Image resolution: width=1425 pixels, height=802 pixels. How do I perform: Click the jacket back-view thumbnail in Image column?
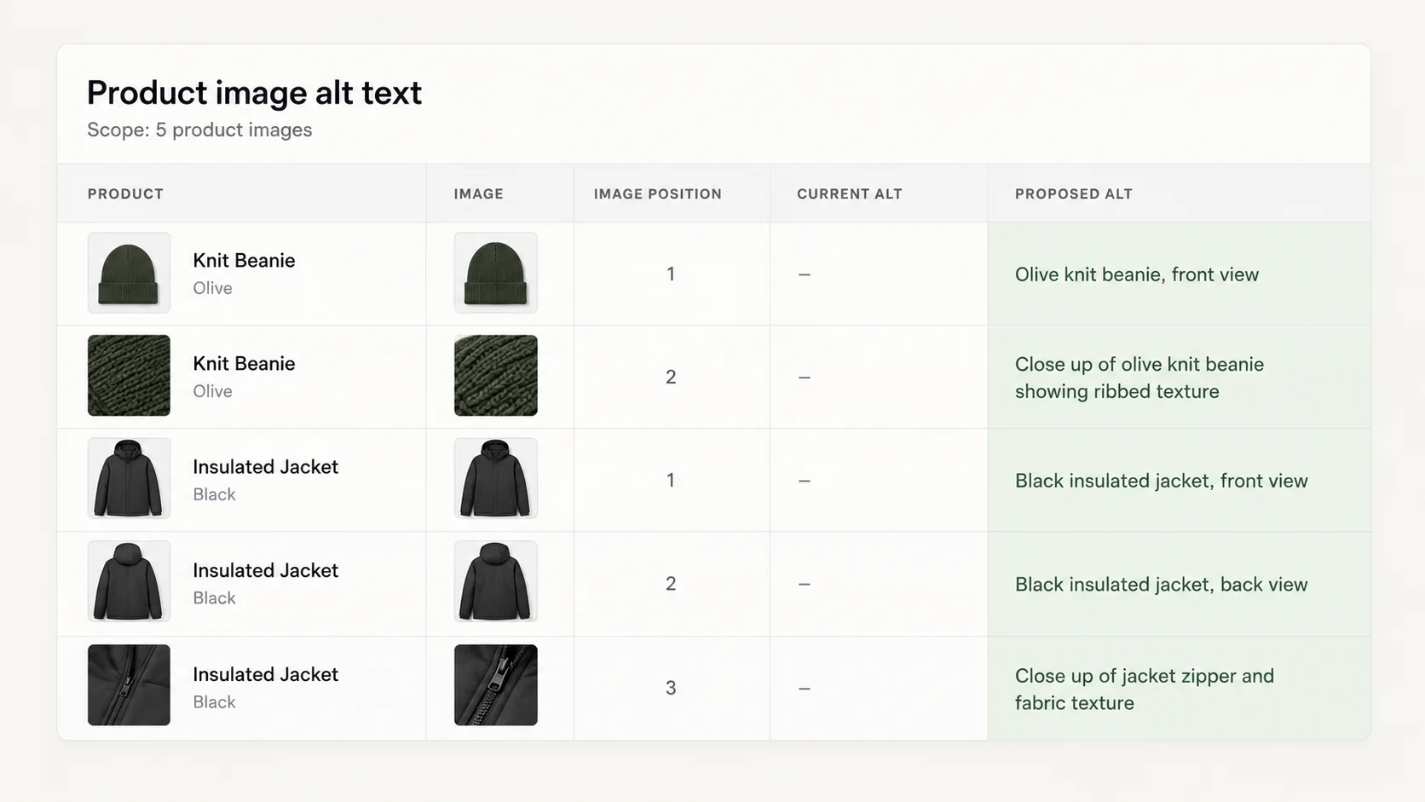coord(496,582)
